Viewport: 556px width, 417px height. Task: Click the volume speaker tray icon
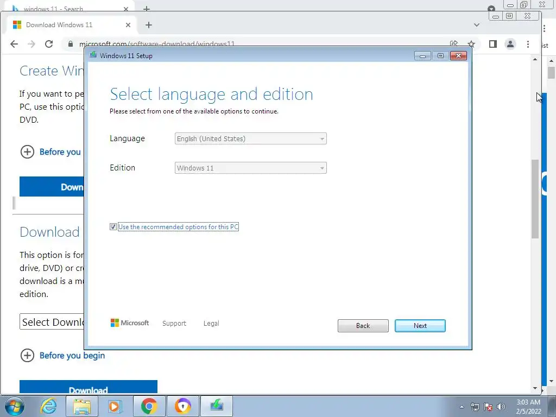[x=501, y=407]
